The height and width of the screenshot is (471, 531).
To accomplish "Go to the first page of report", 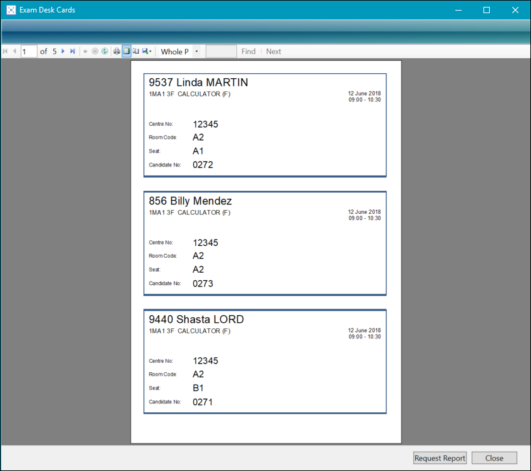I will pos(6,51).
